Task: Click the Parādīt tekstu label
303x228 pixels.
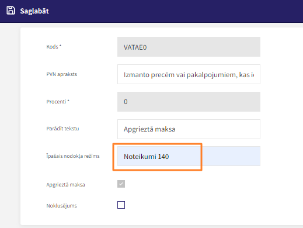Action: point(62,129)
